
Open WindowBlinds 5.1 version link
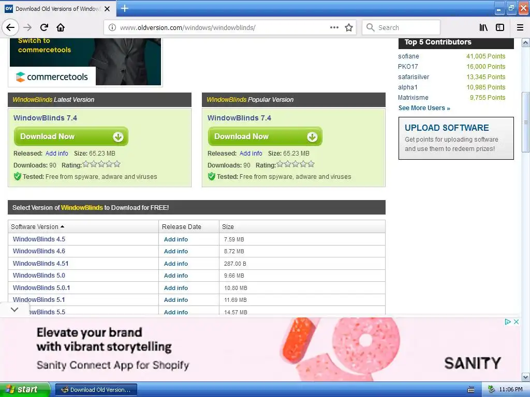[39, 300]
